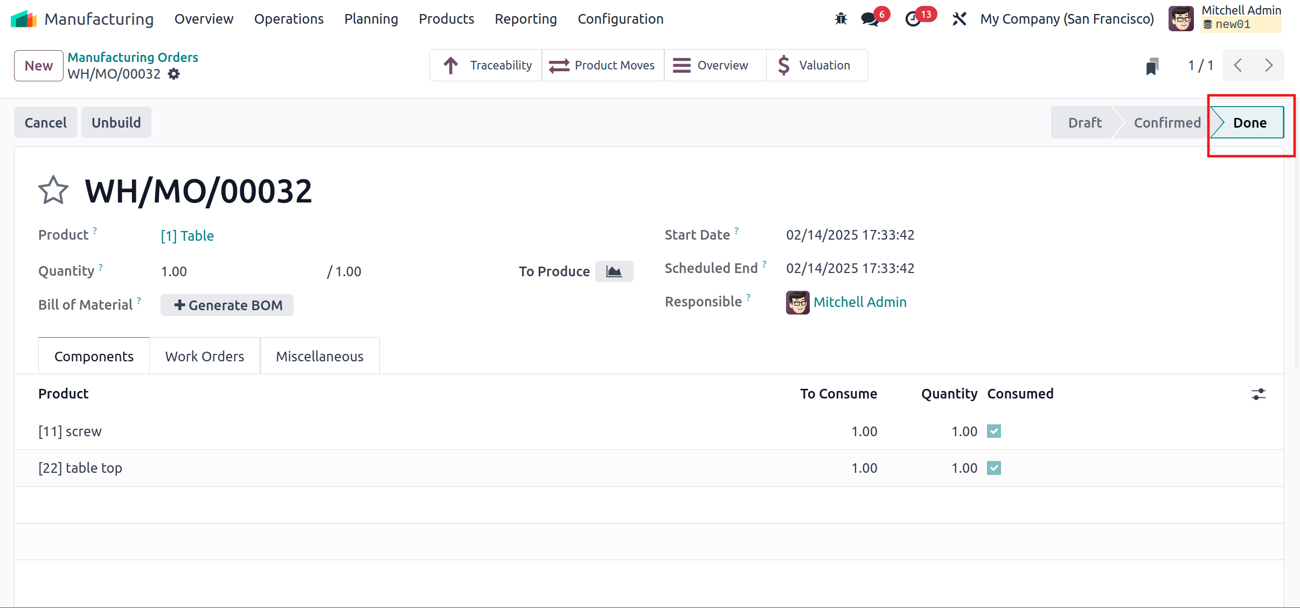
Task: Open the company switcher My Company
Action: coord(1066,19)
